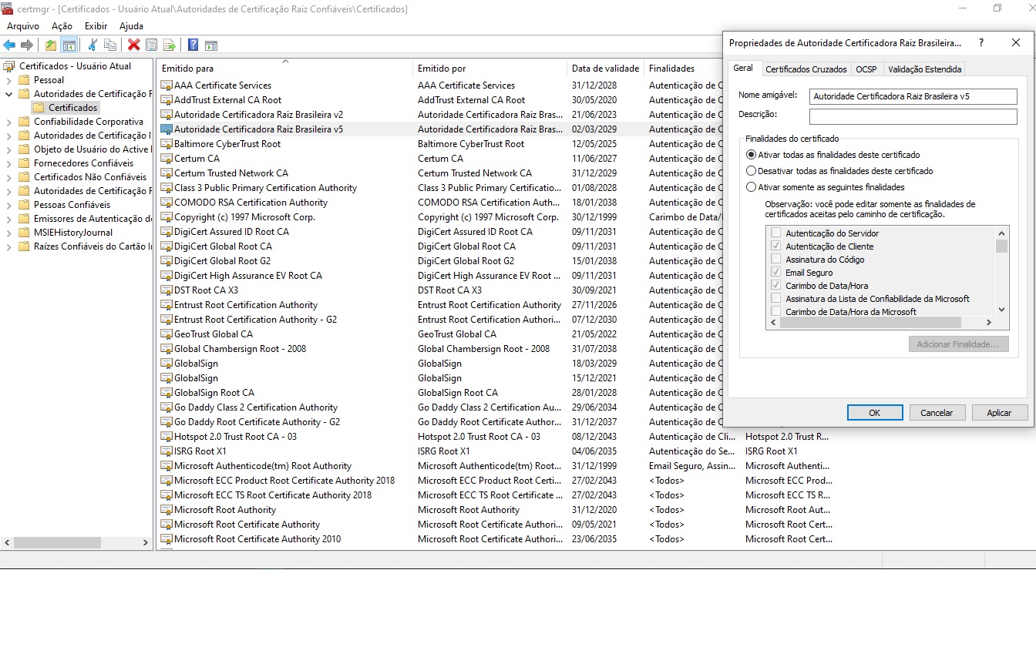Click the 'Adicionar Finalidade...' button
This screenshot has height=647, width=1036.
pos(958,344)
